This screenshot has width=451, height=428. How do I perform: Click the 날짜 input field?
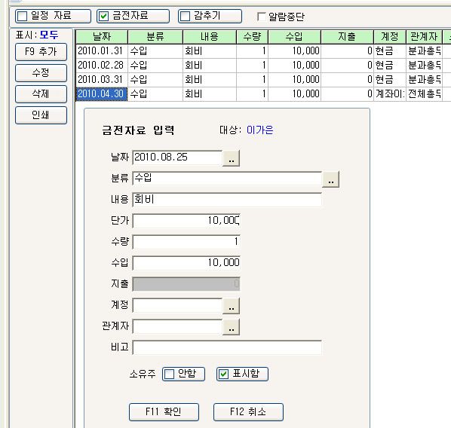coord(177,157)
